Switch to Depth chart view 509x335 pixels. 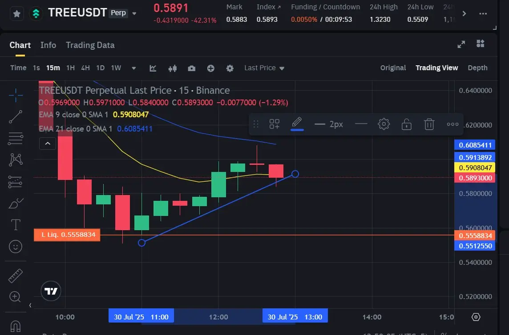(x=477, y=68)
